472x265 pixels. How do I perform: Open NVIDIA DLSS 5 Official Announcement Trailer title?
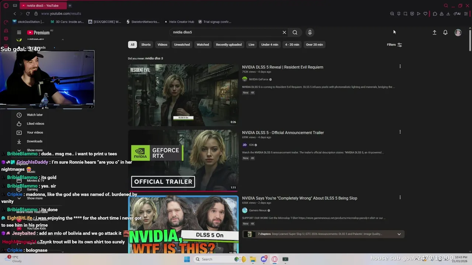coord(283,132)
